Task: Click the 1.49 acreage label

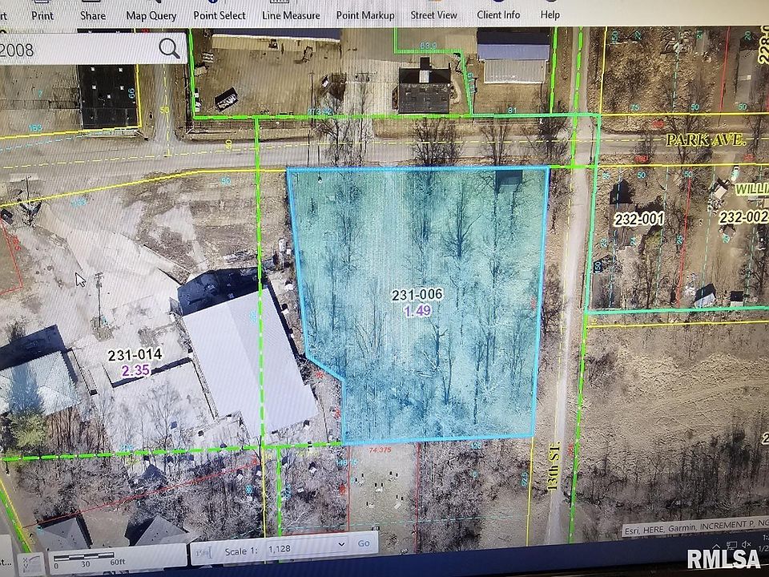Action: coord(417,311)
